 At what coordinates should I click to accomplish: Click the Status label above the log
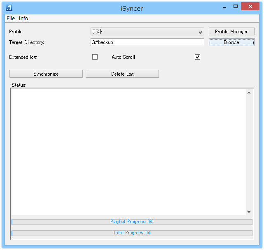click(x=19, y=85)
